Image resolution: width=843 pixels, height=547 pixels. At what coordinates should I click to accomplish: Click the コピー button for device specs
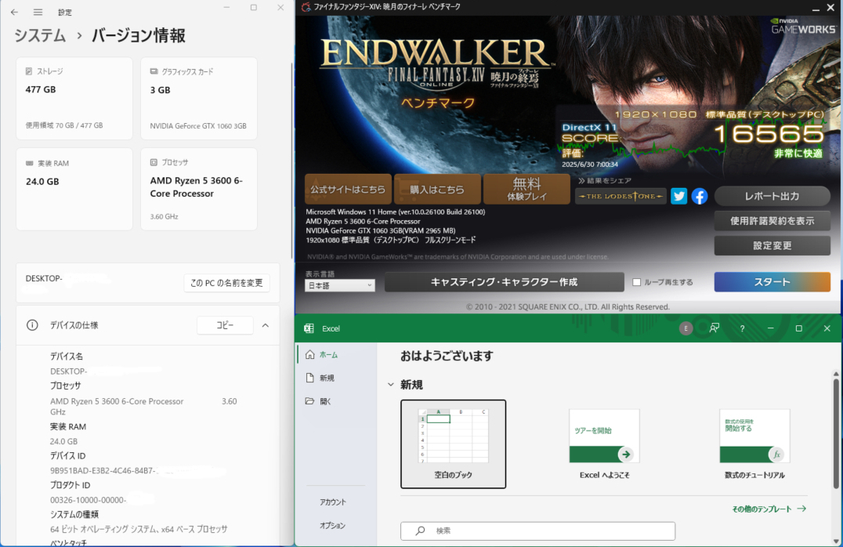pyautogui.click(x=225, y=325)
